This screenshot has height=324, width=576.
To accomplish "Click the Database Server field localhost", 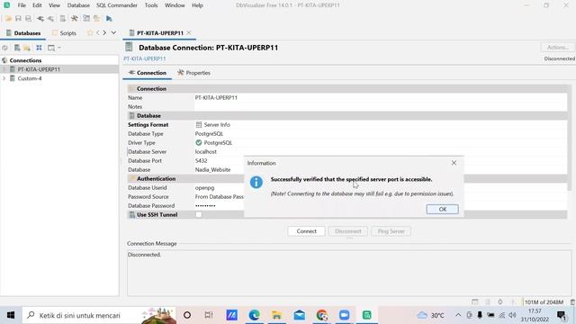I will pos(381,152).
